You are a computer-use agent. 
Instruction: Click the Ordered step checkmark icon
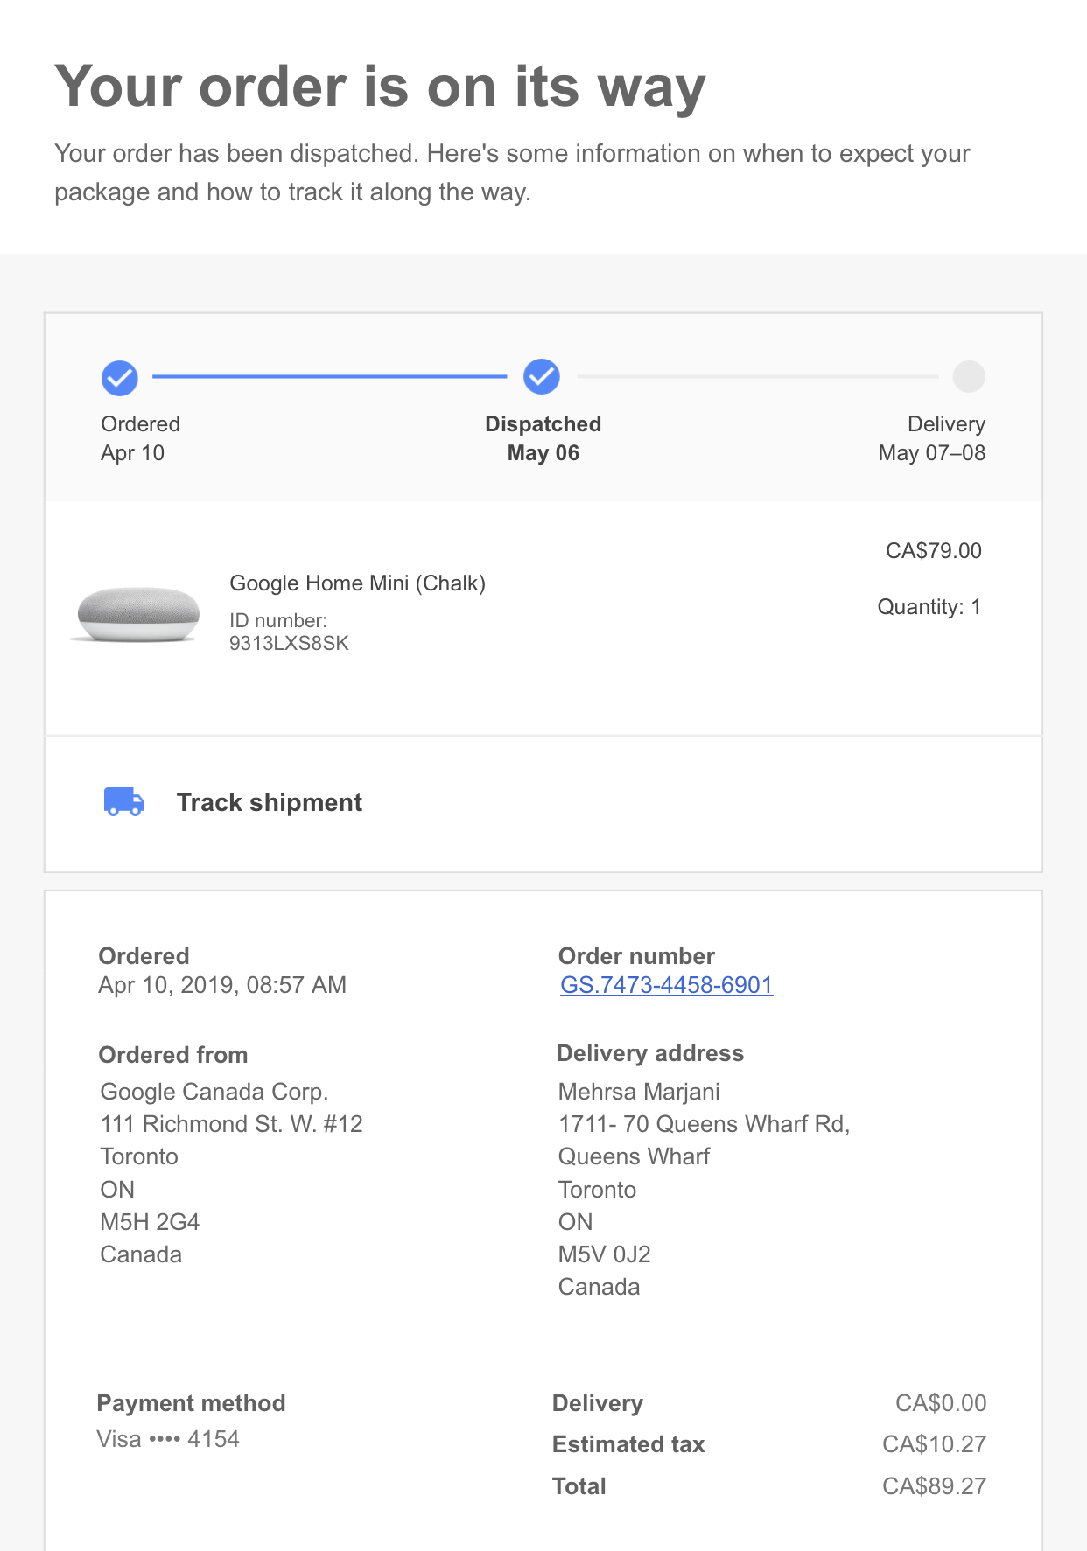[120, 378]
